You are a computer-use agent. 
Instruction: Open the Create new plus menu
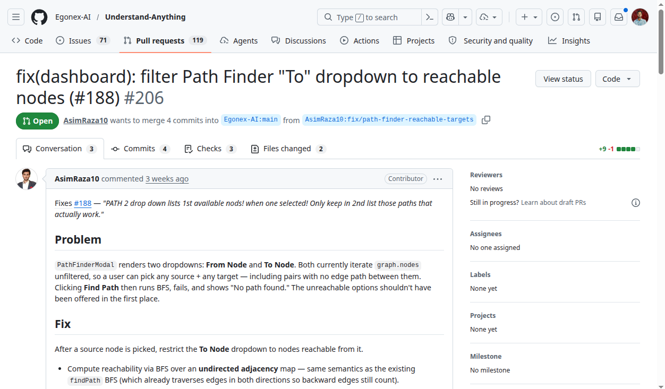[x=529, y=17]
